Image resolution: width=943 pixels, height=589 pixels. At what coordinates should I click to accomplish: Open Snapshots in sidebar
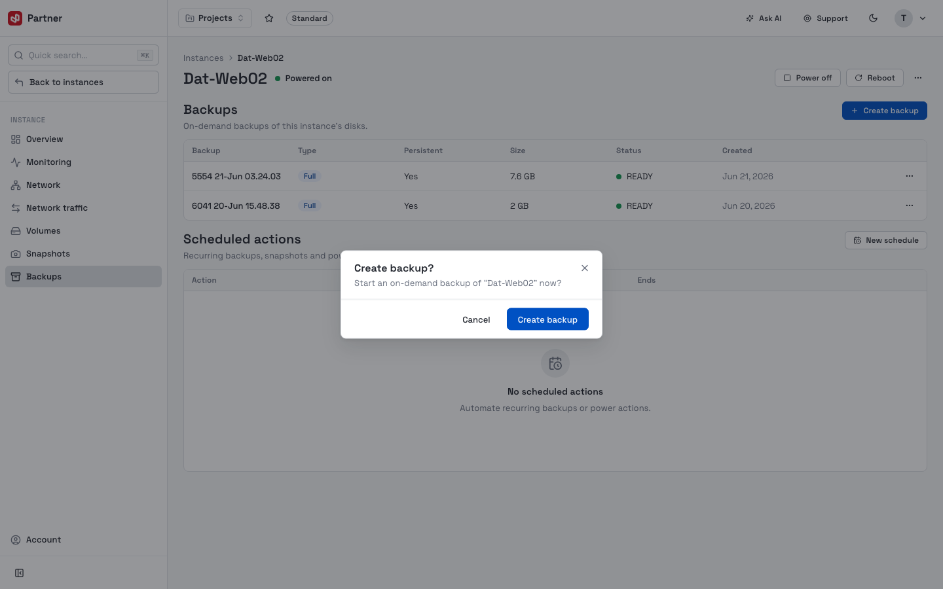tap(83, 254)
